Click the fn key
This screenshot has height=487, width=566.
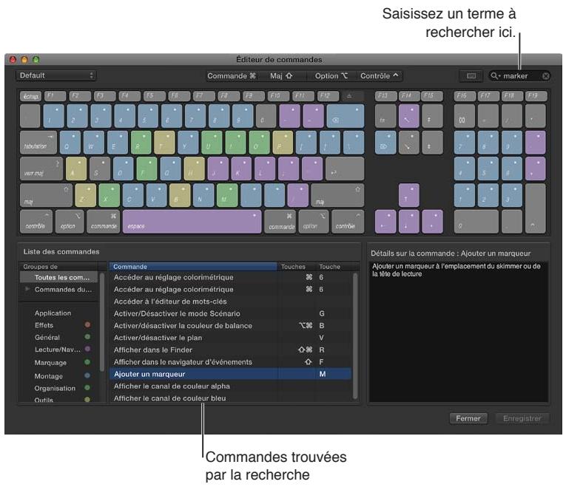point(385,116)
